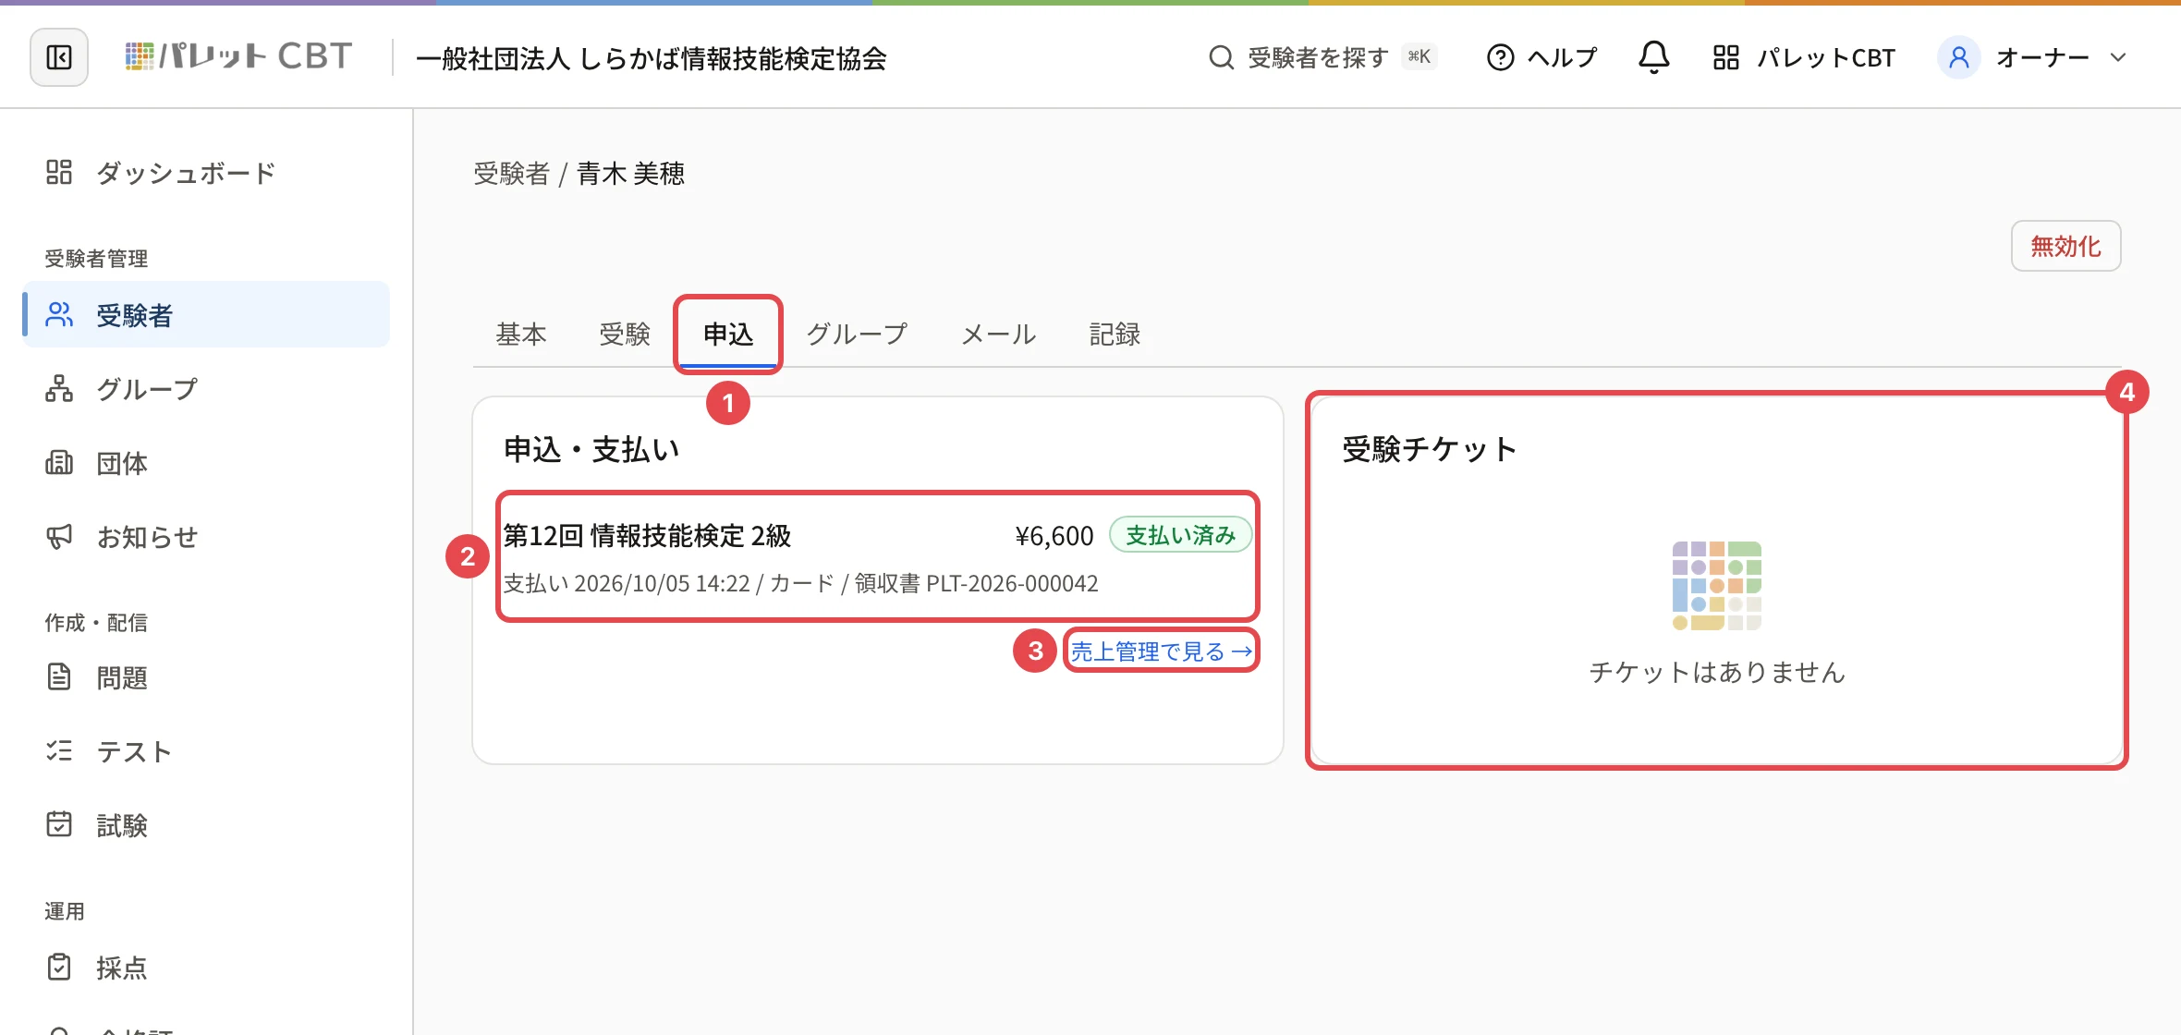Click the 受験者を探す search field
Image resolution: width=2181 pixels, height=1035 pixels.
coord(1322,57)
